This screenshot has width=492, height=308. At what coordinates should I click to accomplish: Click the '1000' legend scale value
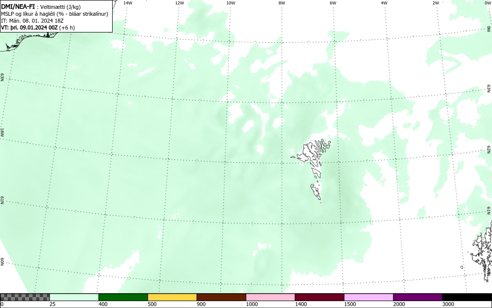[251, 304]
